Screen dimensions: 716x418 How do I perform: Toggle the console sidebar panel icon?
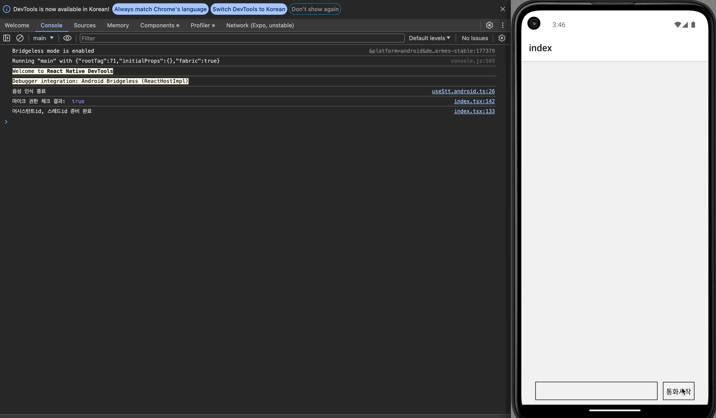pos(7,38)
